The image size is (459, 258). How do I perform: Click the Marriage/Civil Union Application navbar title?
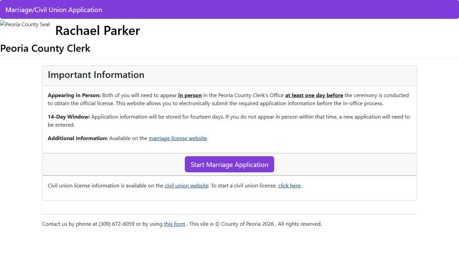point(54,10)
